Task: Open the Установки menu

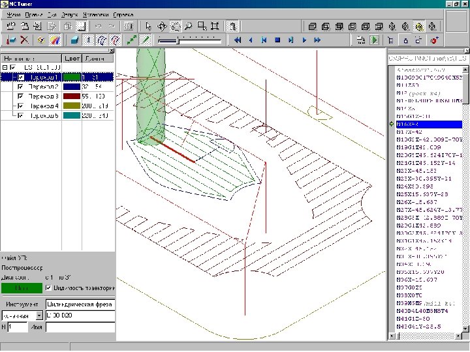Action: point(95,14)
